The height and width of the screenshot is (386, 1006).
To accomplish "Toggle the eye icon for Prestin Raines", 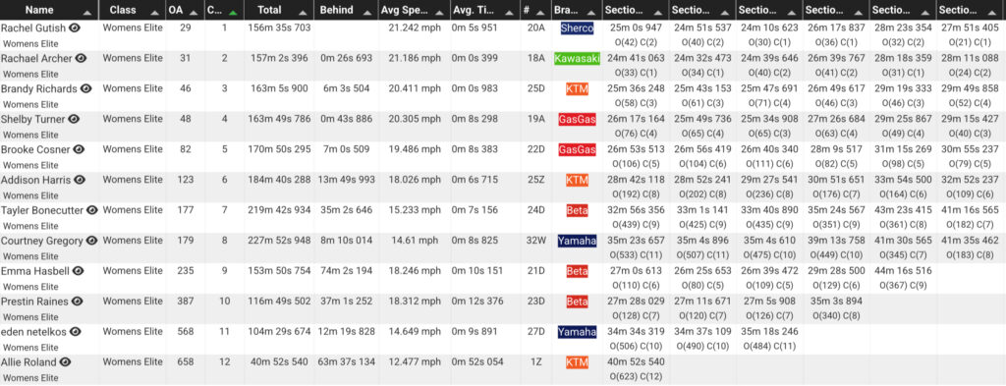I will [79, 302].
